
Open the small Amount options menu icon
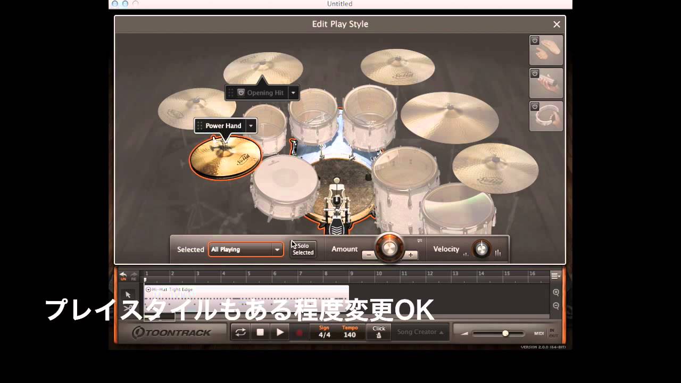[419, 240]
